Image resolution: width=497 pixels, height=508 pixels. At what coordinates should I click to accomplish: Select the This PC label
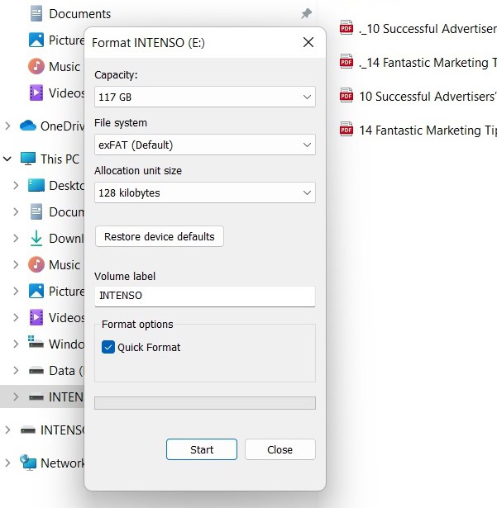[60, 159]
